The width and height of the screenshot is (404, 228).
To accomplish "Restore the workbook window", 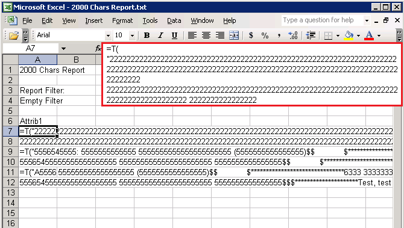I will 386,20.
